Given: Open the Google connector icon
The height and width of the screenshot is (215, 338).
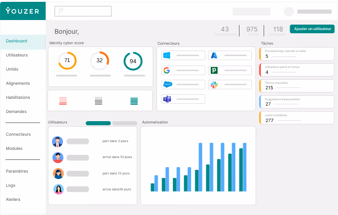Looking at the screenshot, I should 166,70.
